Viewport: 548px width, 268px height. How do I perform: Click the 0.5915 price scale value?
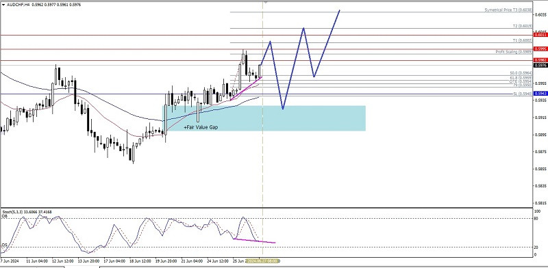[540, 118]
